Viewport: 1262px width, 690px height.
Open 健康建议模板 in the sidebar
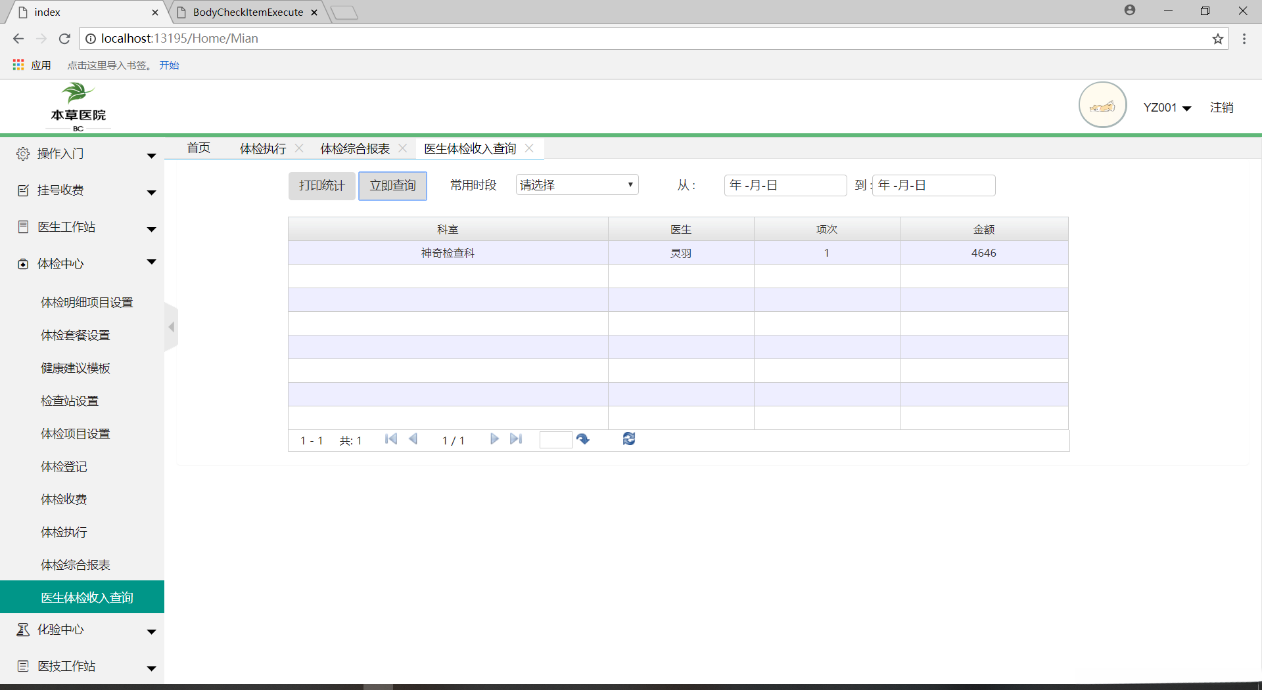tap(76, 368)
